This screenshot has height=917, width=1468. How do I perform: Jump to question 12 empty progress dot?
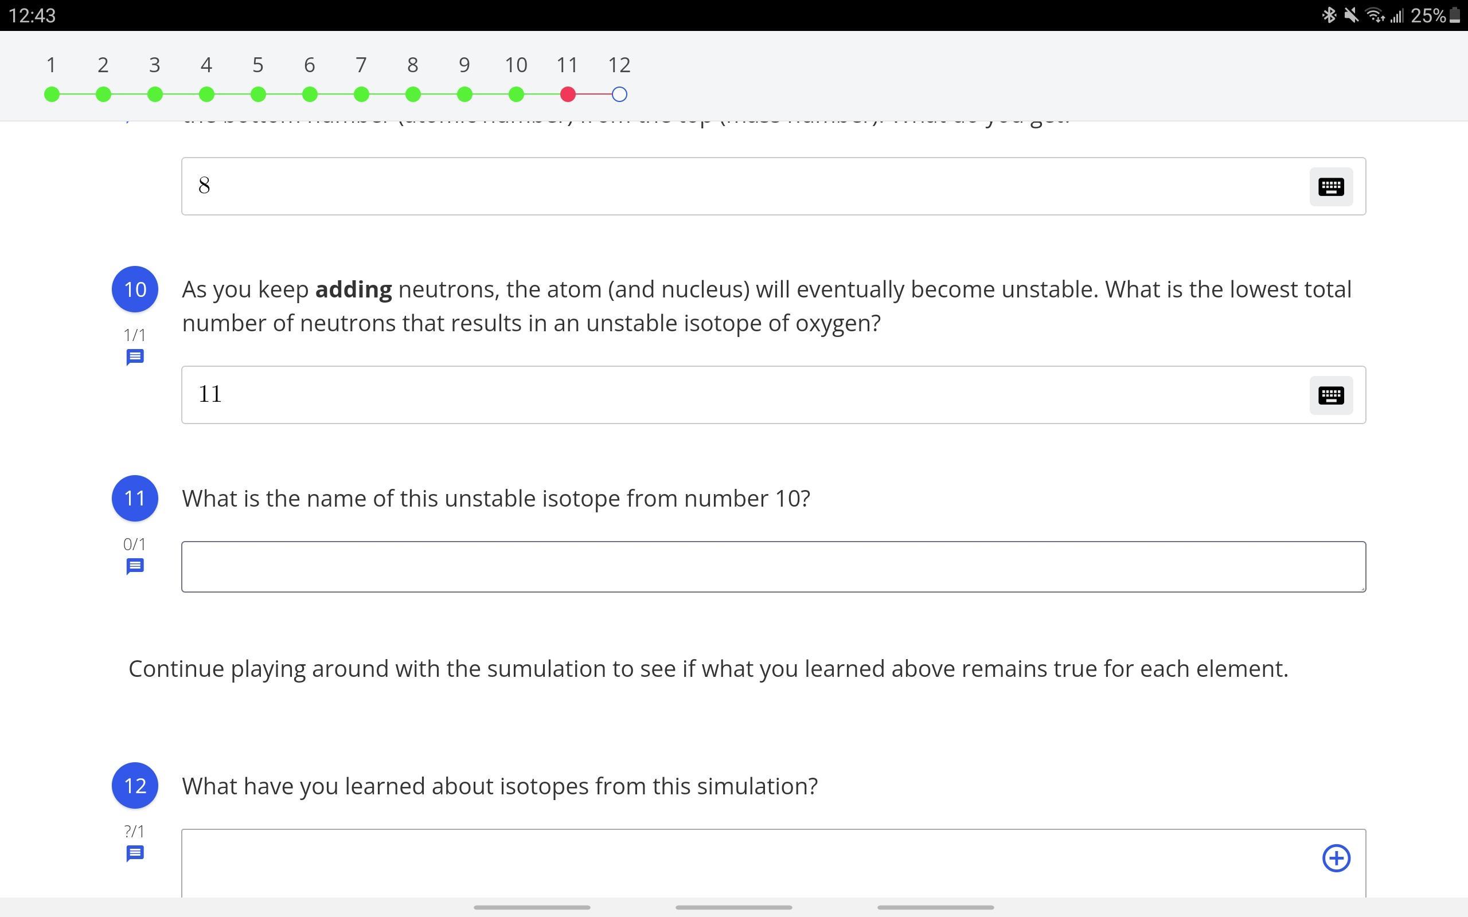619,94
